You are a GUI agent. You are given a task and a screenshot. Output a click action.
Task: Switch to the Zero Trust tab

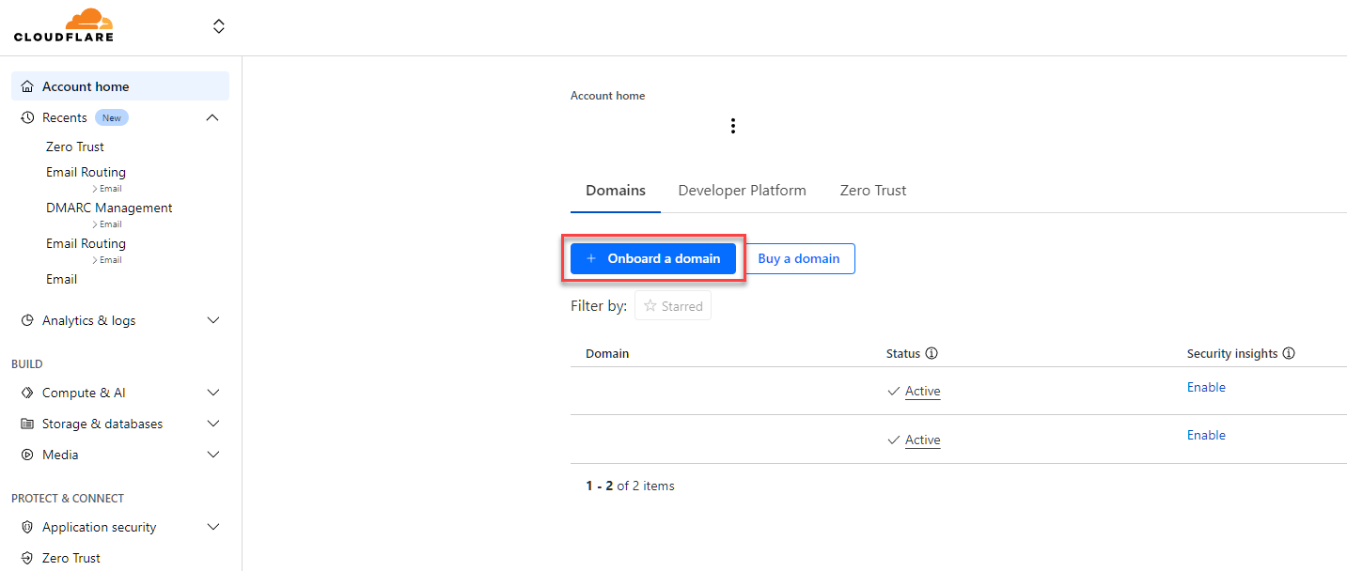point(872,190)
